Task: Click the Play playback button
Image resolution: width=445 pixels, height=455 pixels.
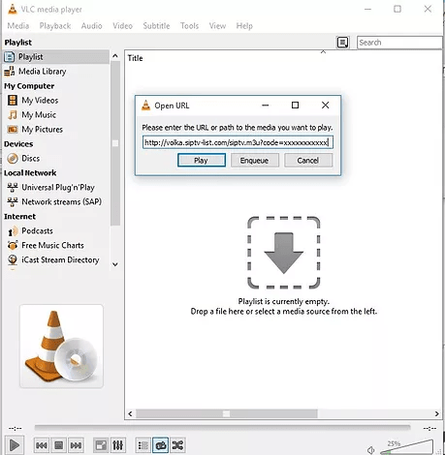Action: click(15, 445)
